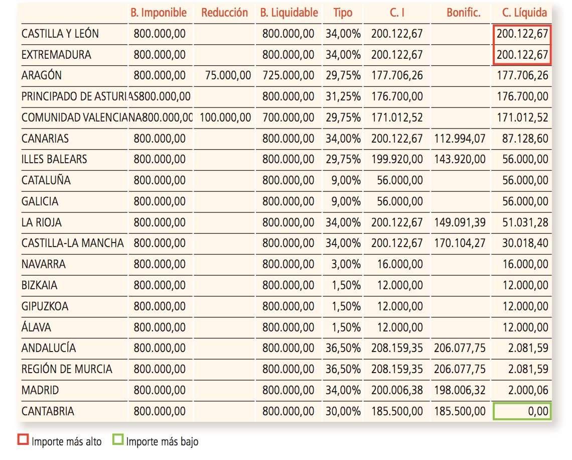Click the MADRID row label
Screen dimensions: 572x460
pos(40,390)
